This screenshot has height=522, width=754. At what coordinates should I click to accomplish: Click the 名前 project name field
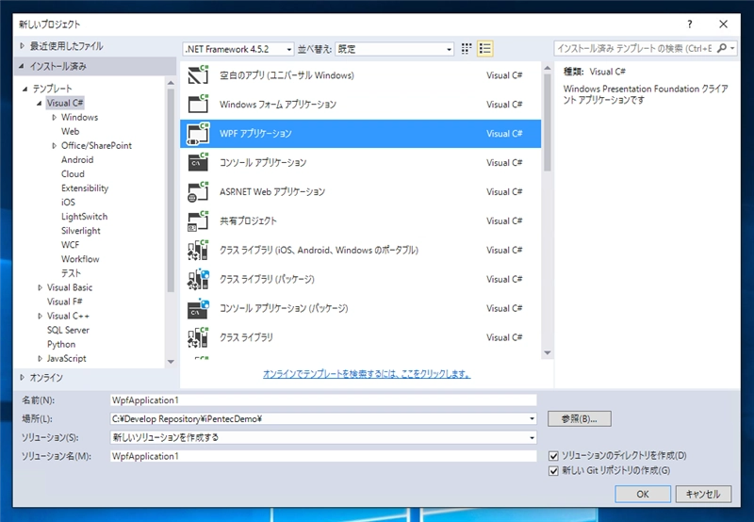point(323,400)
